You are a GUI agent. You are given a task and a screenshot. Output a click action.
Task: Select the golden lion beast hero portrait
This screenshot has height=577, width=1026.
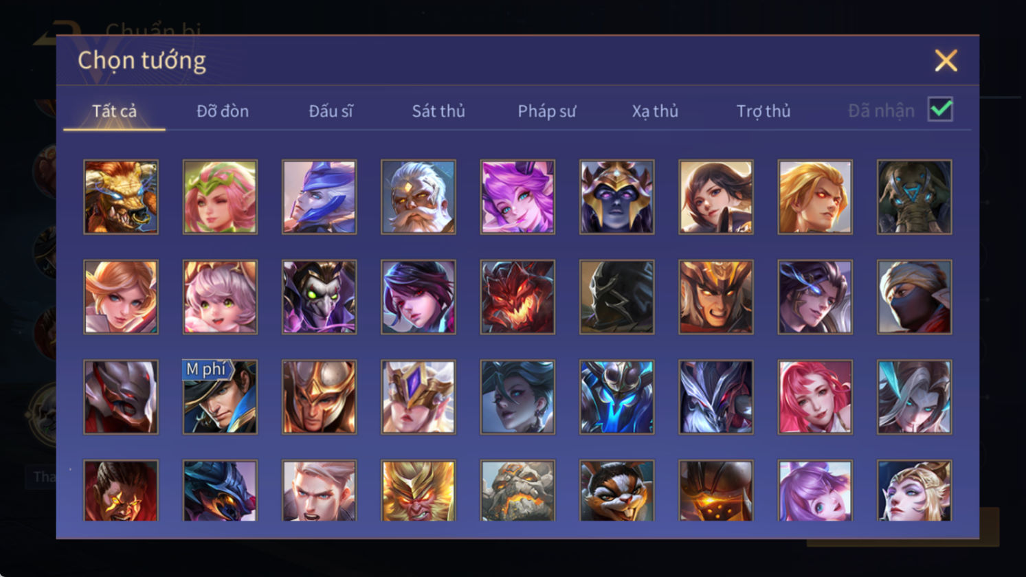coord(121,197)
